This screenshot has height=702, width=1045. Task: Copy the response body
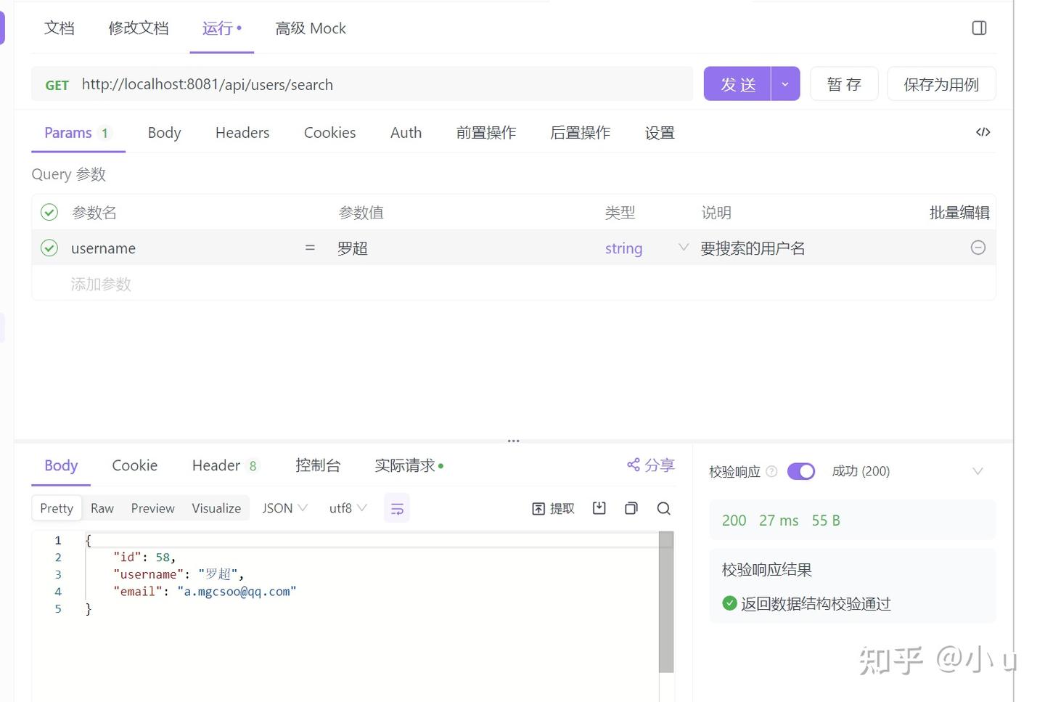pos(631,508)
